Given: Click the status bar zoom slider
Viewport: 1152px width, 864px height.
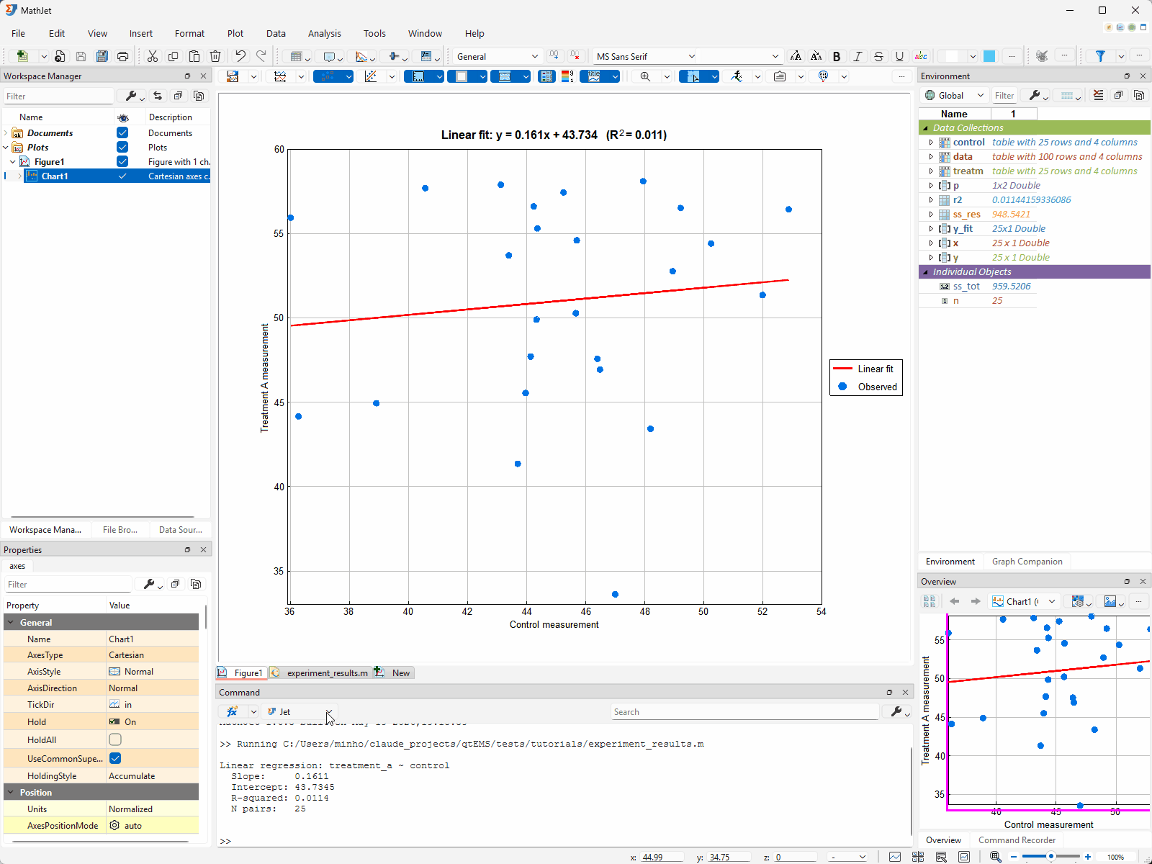Looking at the screenshot, I should coord(1050,857).
